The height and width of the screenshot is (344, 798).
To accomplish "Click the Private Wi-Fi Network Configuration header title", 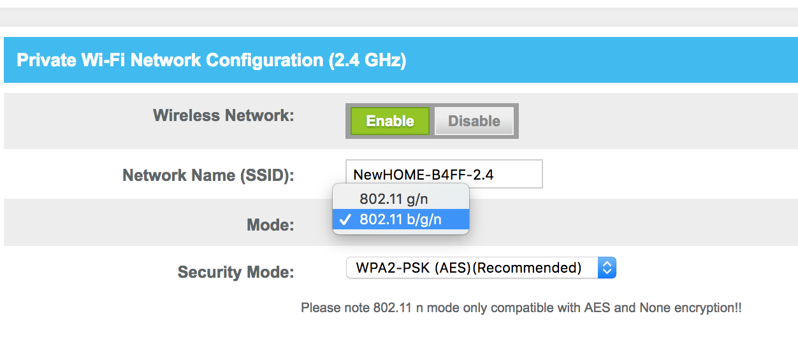I will (x=211, y=61).
